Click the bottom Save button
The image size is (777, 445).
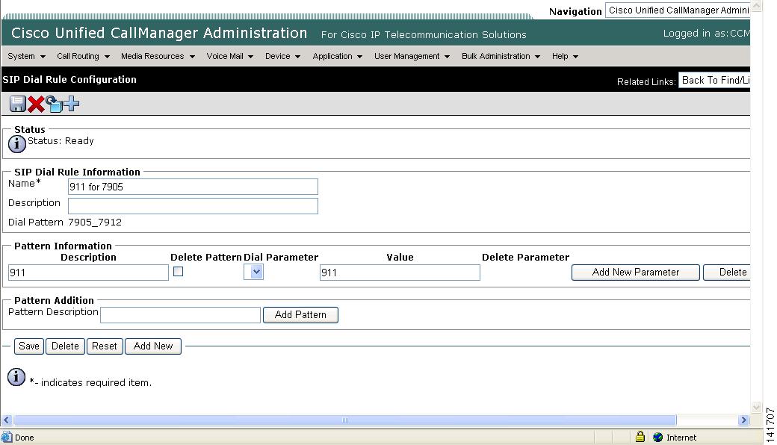click(x=28, y=346)
